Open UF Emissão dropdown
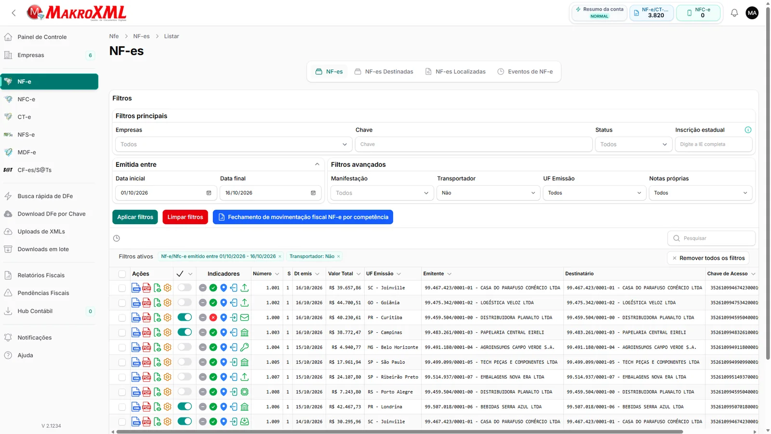Viewport: 771px width, 434px height. [x=594, y=193]
